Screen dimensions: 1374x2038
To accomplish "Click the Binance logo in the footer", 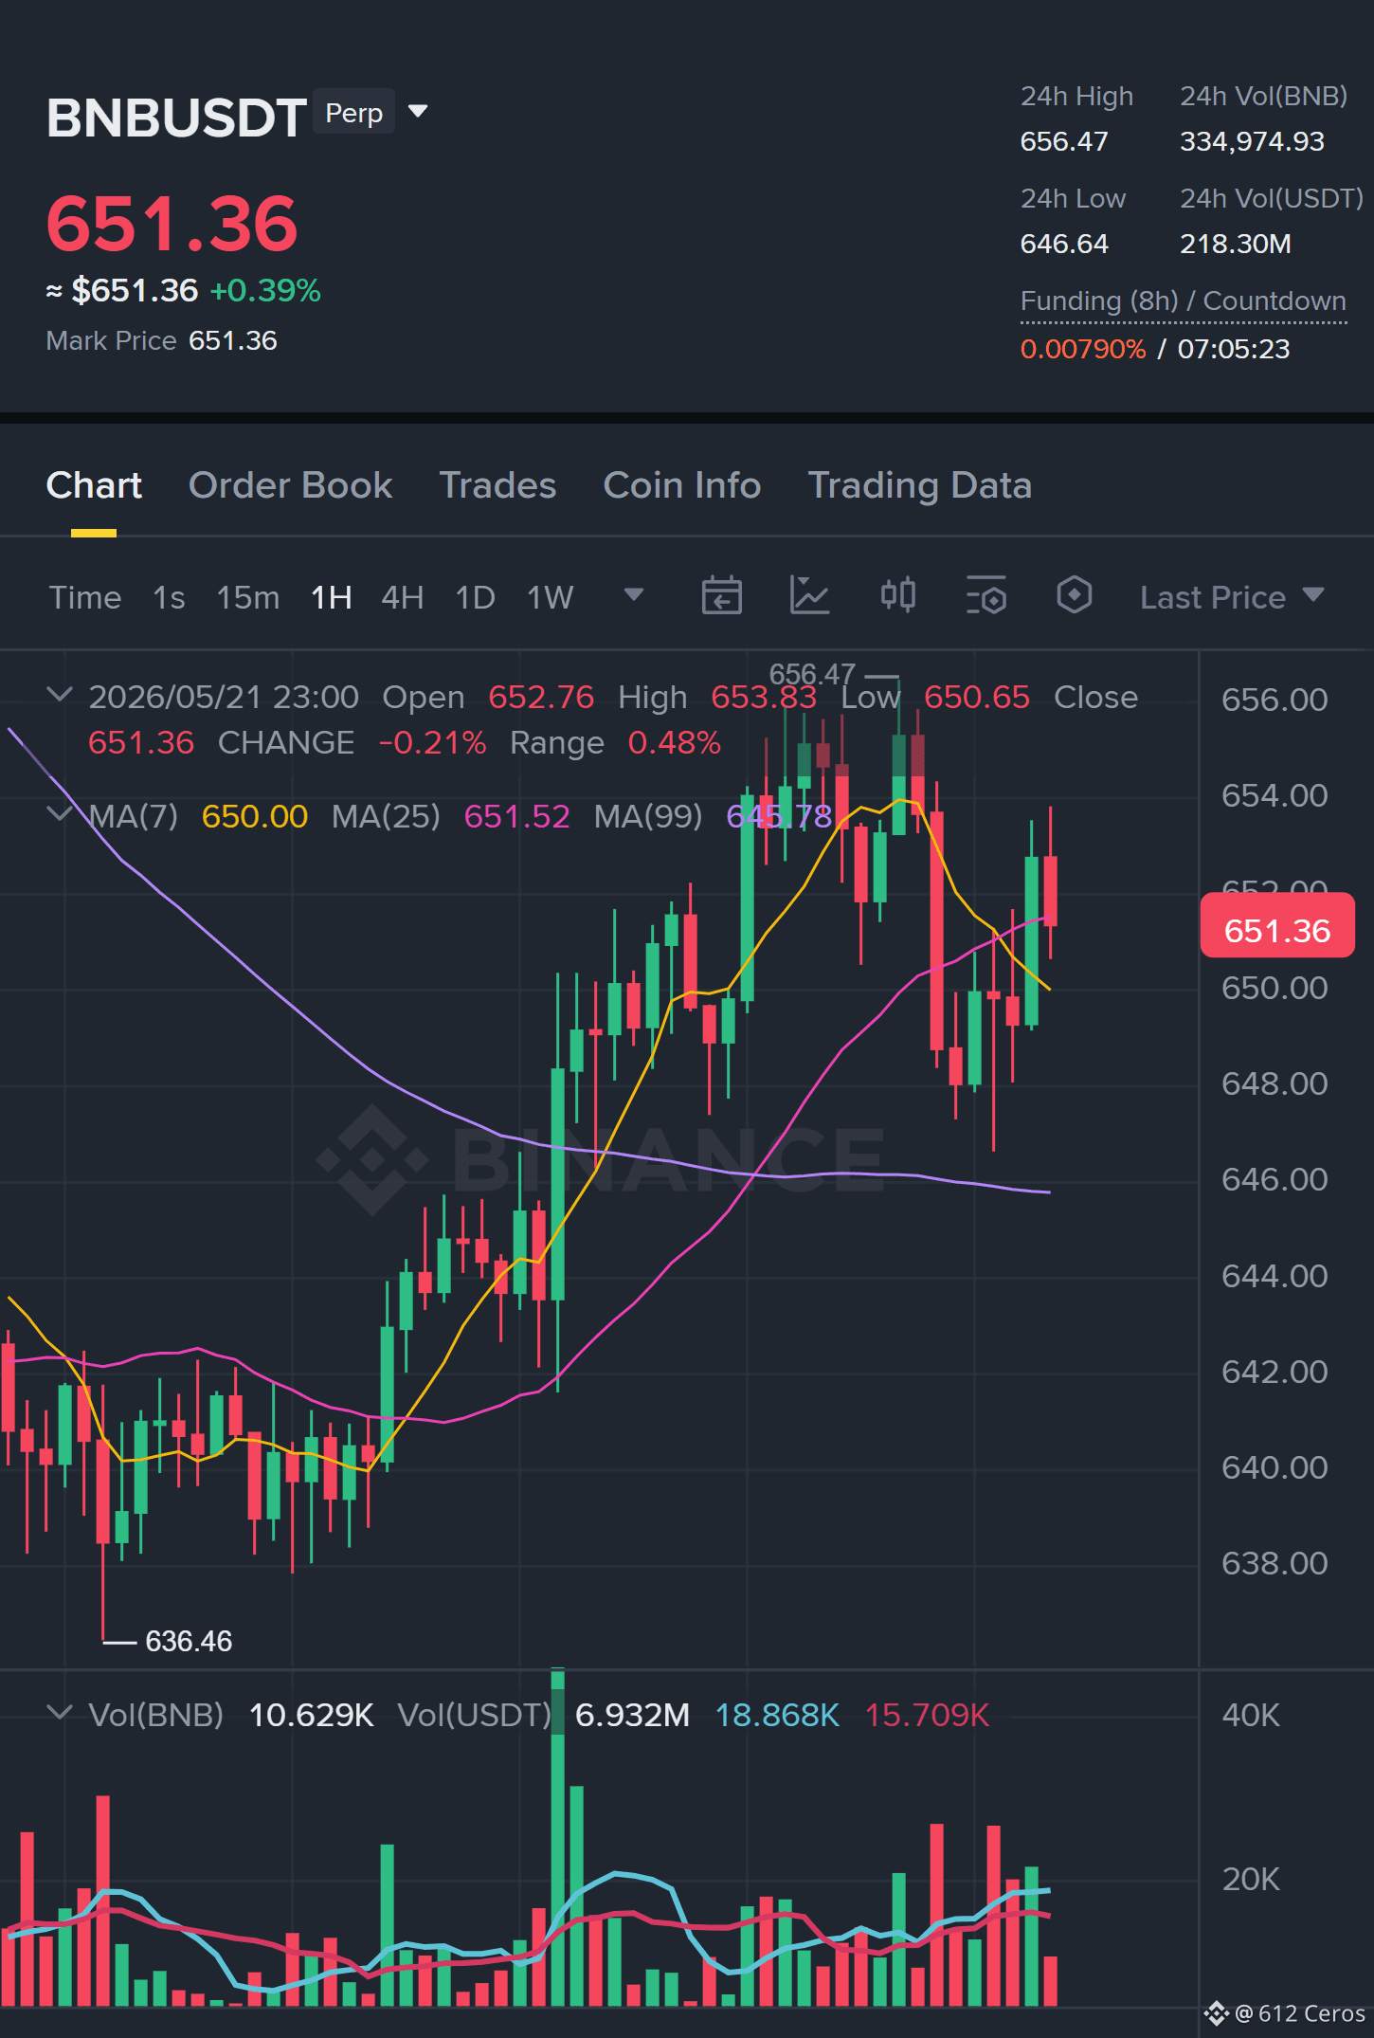I will [1217, 2013].
